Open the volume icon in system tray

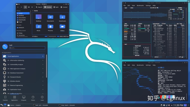tap(169, 105)
